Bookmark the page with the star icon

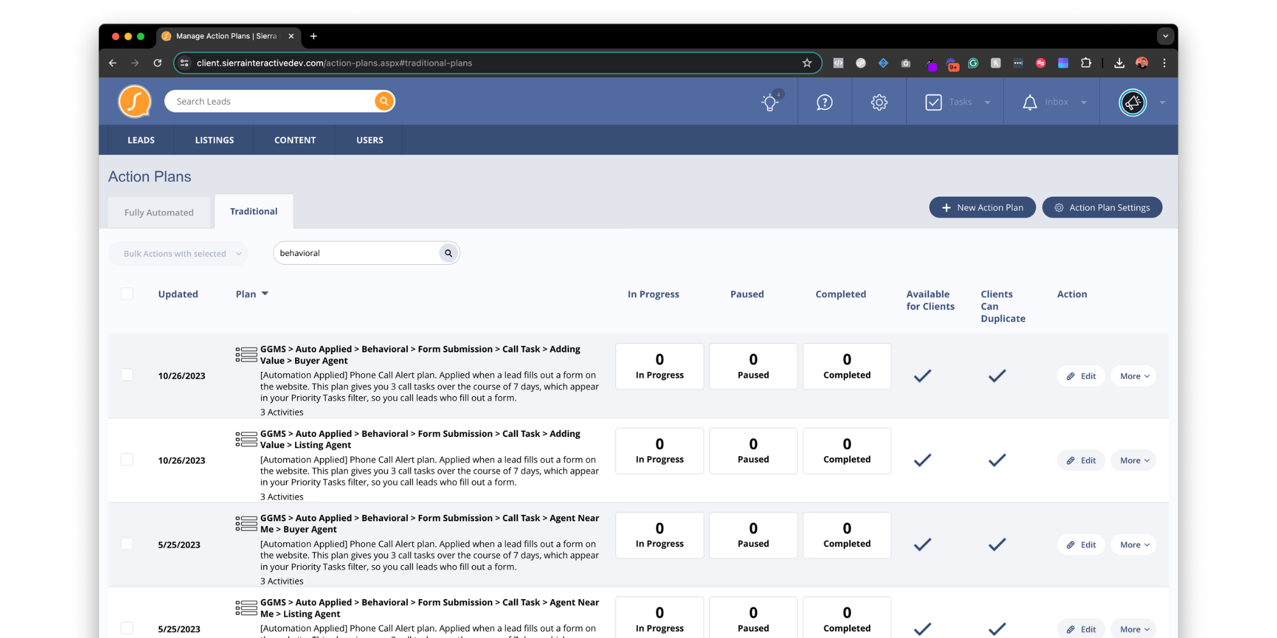(807, 63)
